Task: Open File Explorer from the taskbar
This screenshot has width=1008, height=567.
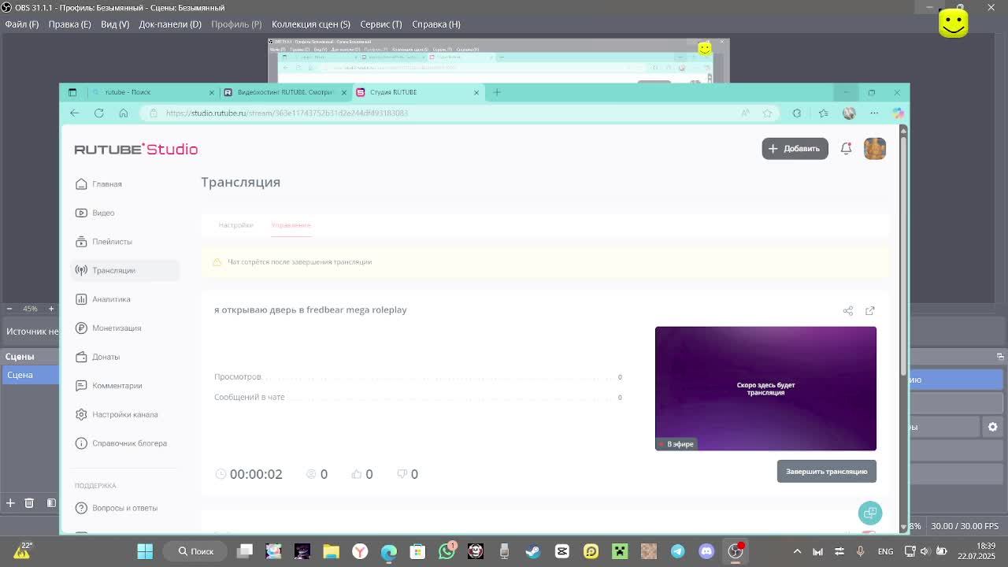Action: tap(331, 551)
